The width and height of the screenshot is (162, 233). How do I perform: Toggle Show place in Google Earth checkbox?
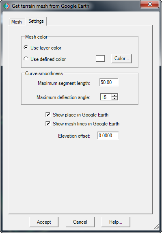(x=48, y=115)
